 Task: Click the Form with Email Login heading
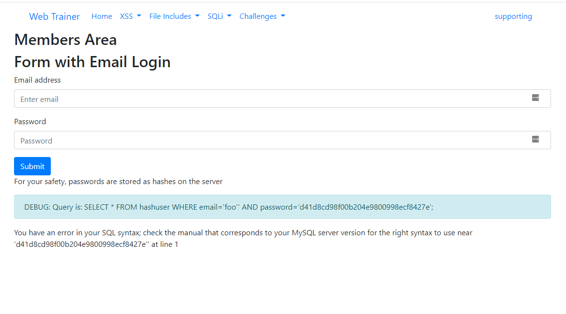pos(92,62)
